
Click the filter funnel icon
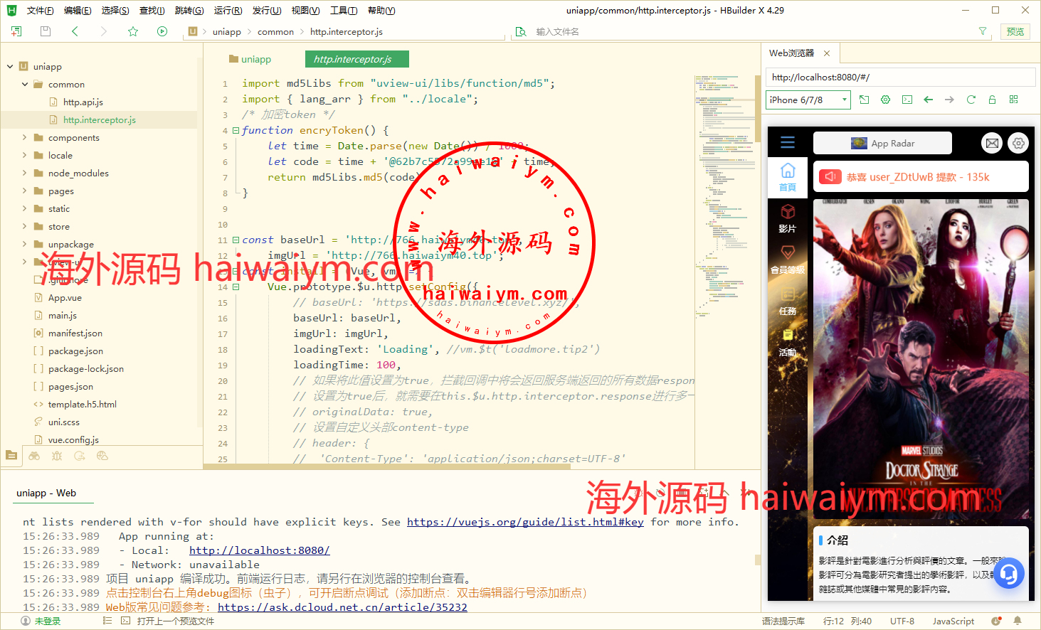pos(983,31)
